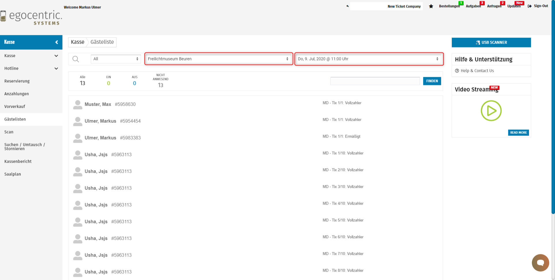This screenshot has width=555, height=280.
Task: Open Gästelisten in the sidebar
Action: coord(15,119)
